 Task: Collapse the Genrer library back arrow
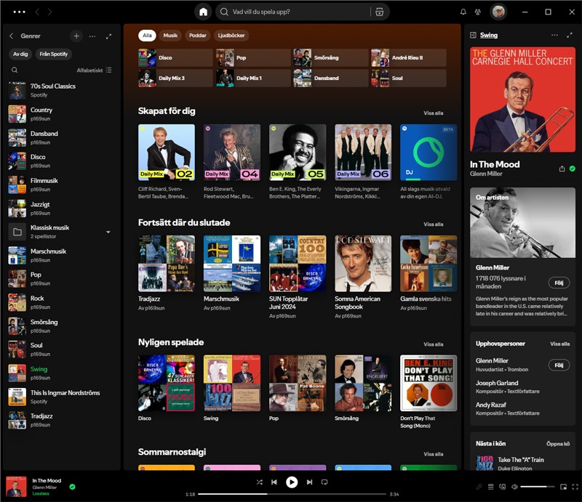[12, 36]
